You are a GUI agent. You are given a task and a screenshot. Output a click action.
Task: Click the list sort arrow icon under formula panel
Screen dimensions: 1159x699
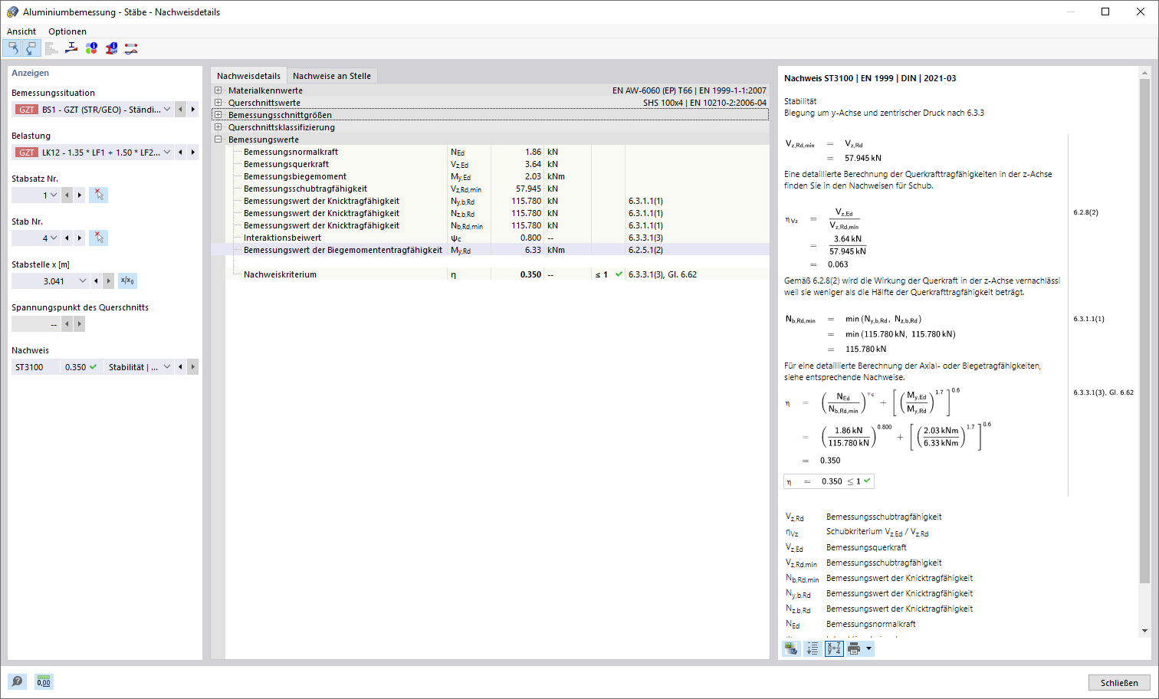(813, 648)
